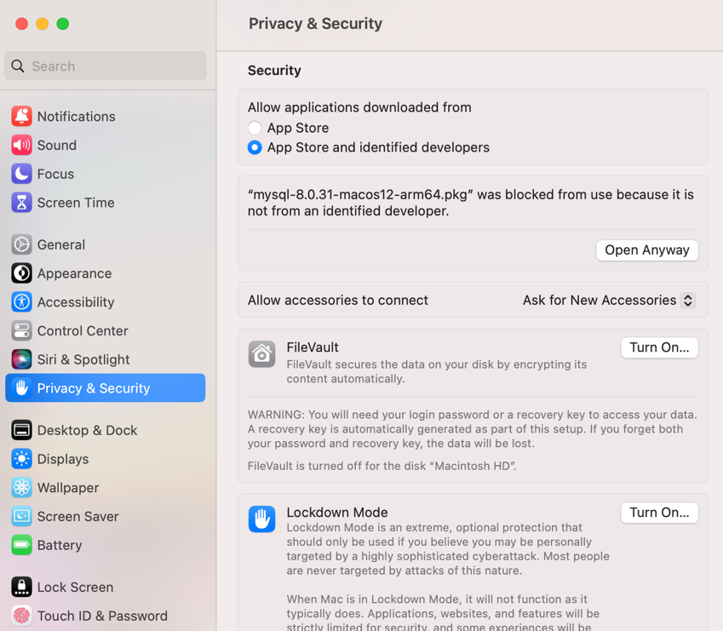Click the Touch ID fingerprint icon

point(21,616)
